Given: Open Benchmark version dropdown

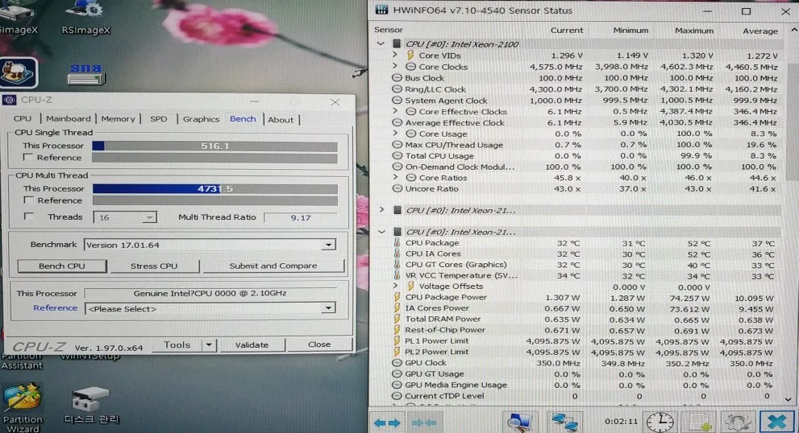Looking at the screenshot, I should pyautogui.click(x=329, y=245).
